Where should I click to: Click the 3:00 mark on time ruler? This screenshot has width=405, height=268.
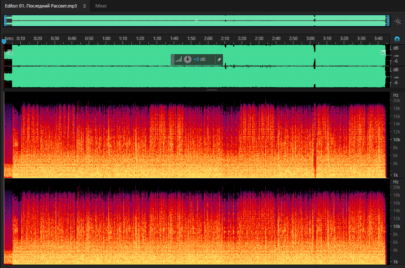[x=310, y=38]
